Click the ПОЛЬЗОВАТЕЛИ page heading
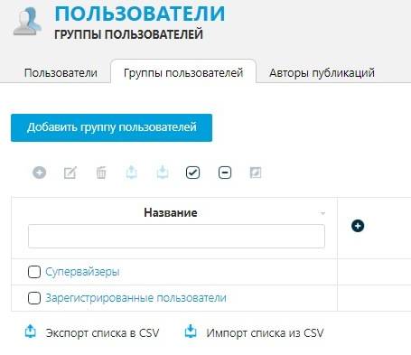The height and width of the screenshot is (355, 411). 140,14
